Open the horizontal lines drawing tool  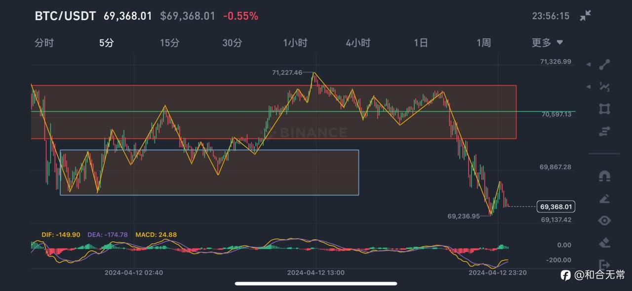coord(604,131)
